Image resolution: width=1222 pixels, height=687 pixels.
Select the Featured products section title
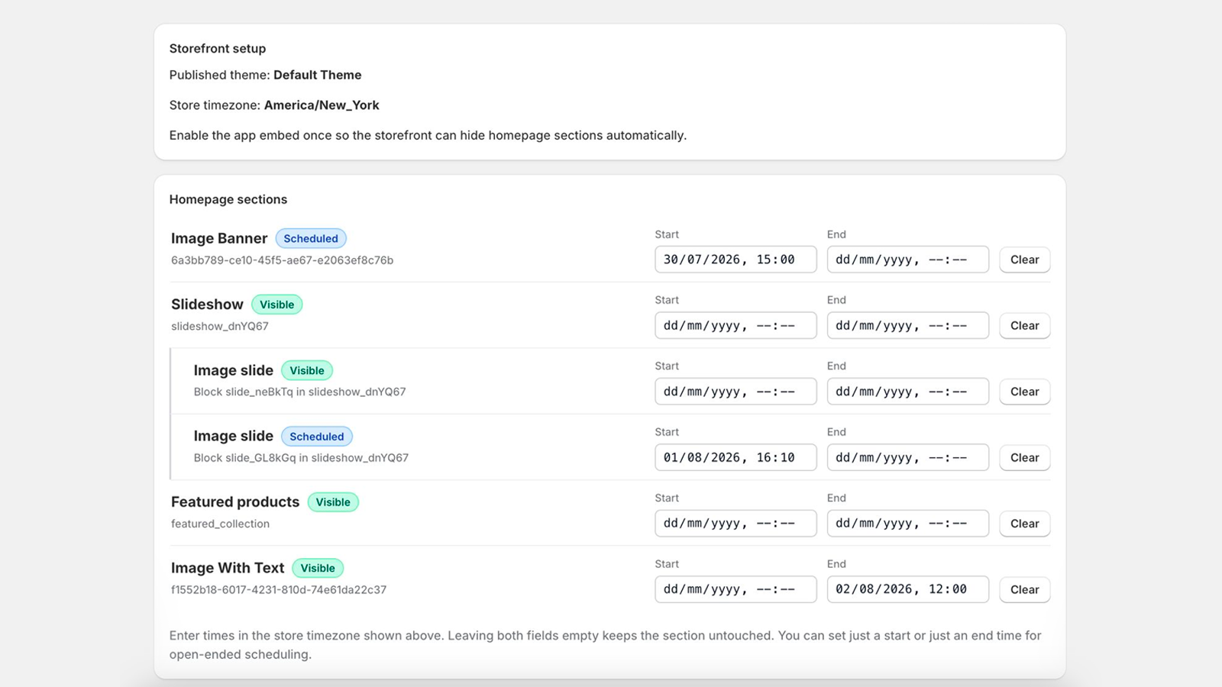235,502
